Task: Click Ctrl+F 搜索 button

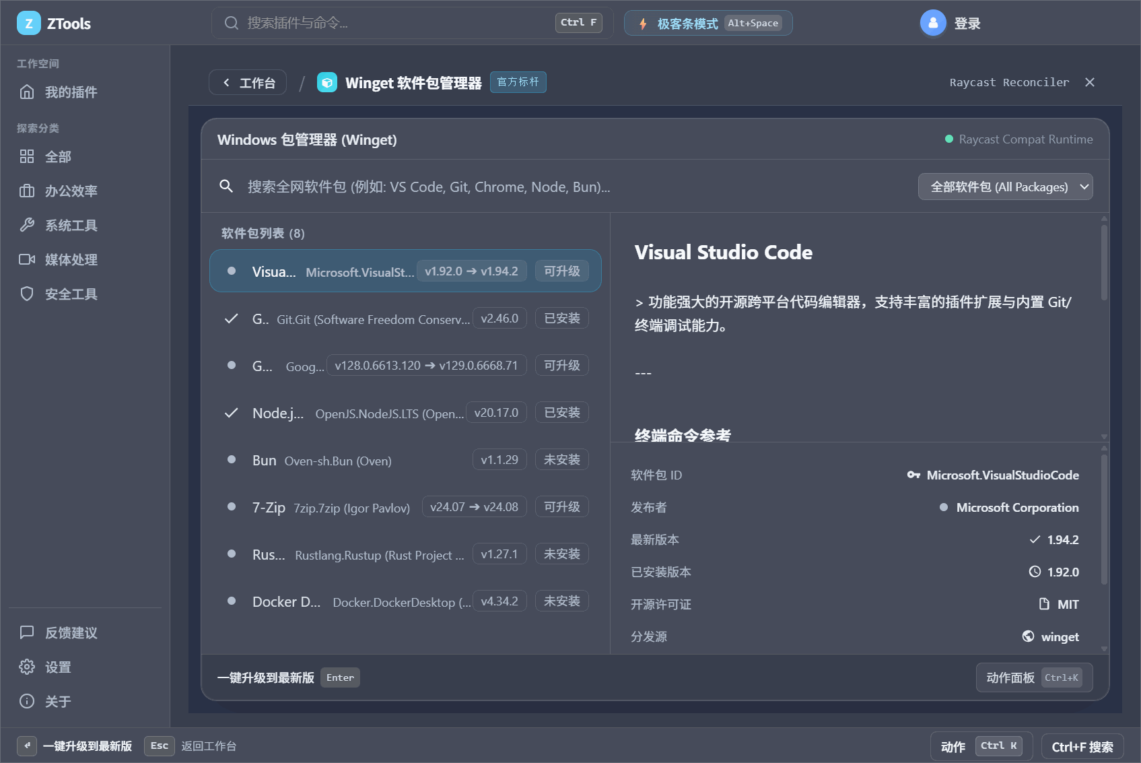Action: [1082, 747]
